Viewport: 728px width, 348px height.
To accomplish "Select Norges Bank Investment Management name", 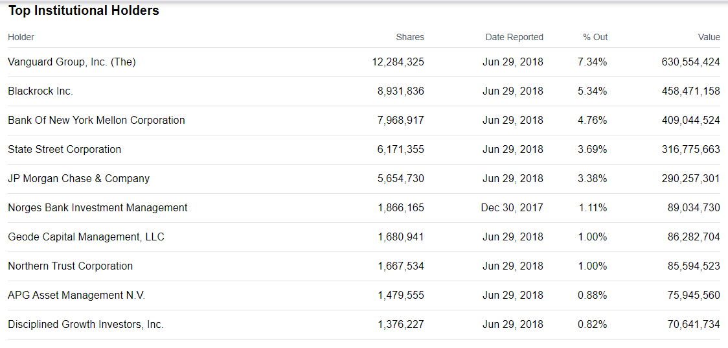I will coord(98,207).
